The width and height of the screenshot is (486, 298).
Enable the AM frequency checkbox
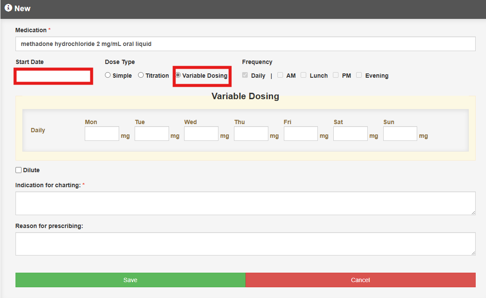[280, 75]
